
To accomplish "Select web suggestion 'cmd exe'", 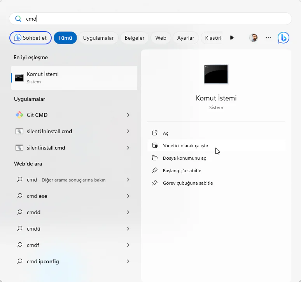I will [74, 196].
